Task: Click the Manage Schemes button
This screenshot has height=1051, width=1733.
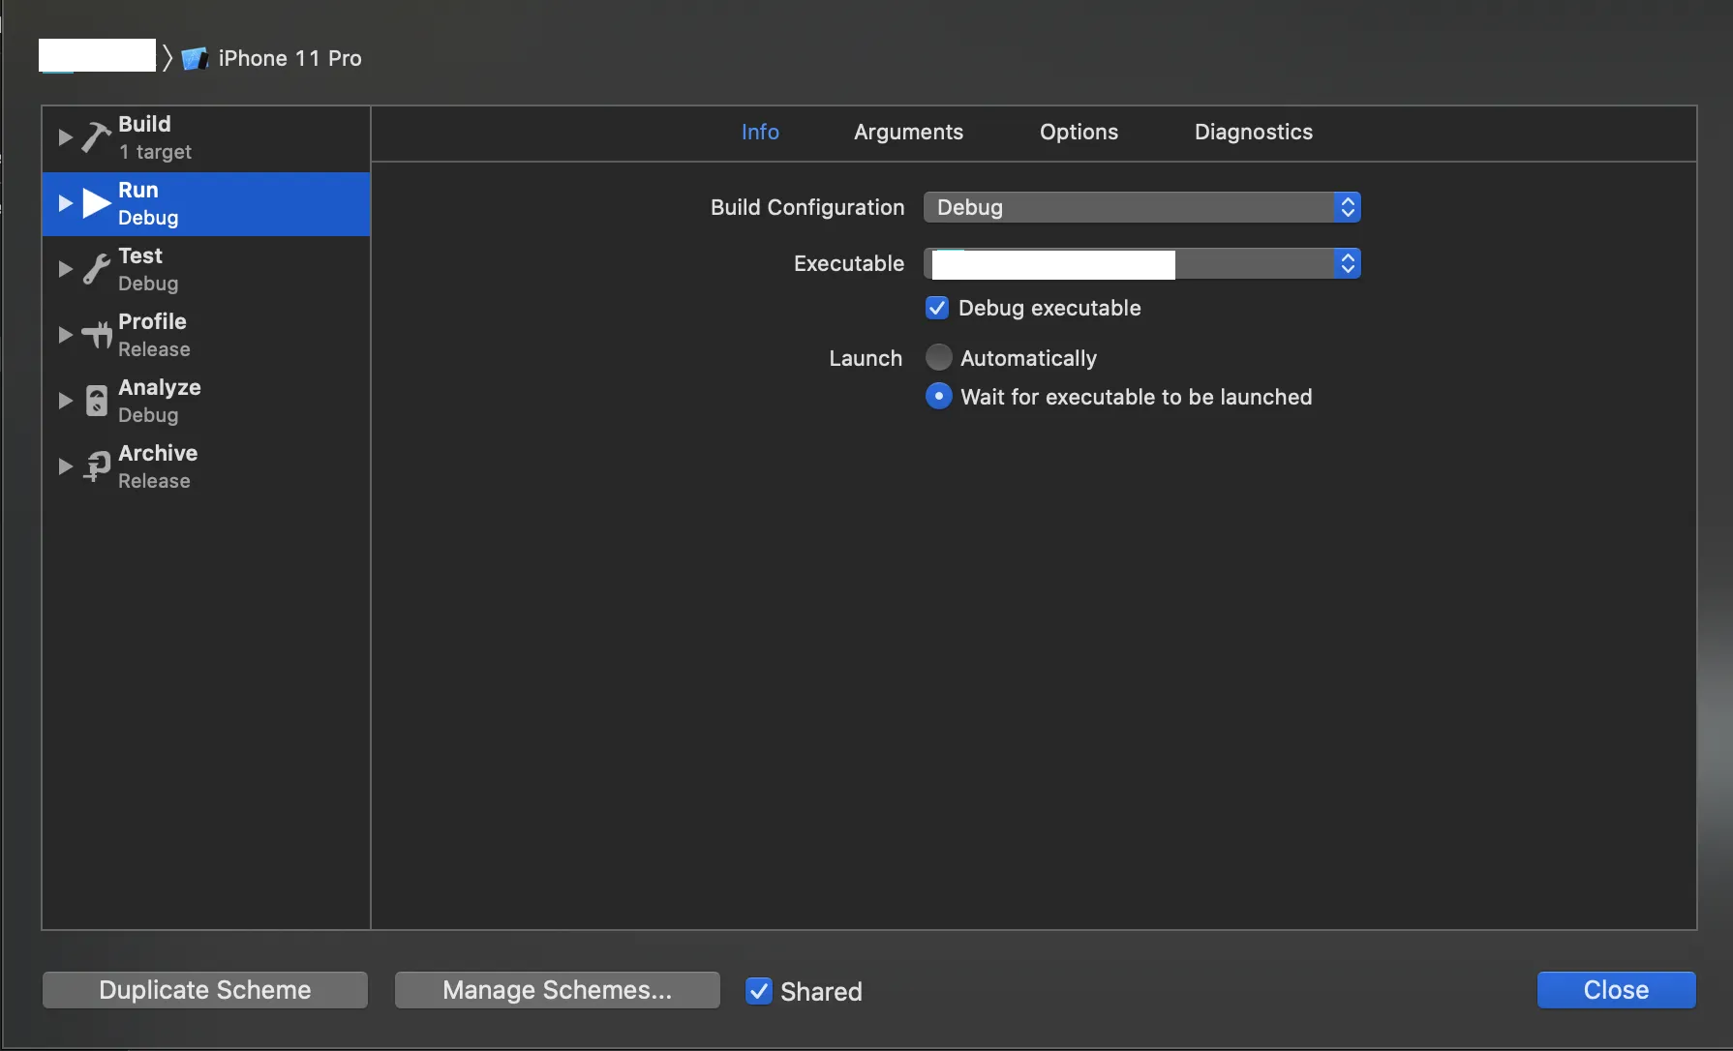Action: [x=557, y=990]
